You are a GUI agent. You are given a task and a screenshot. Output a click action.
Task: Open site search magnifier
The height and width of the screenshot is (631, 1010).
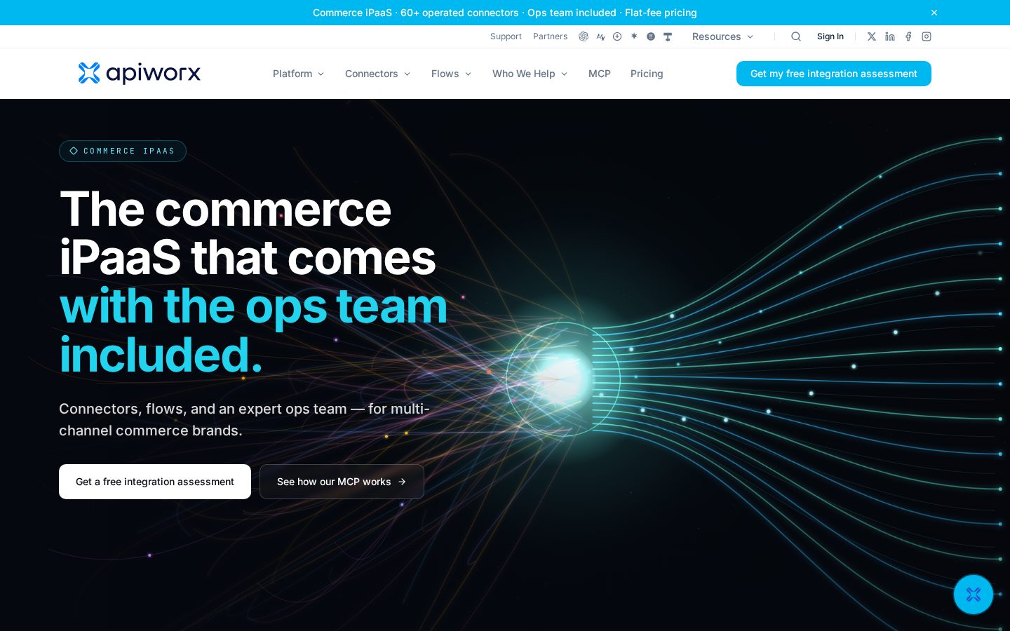[x=796, y=36]
